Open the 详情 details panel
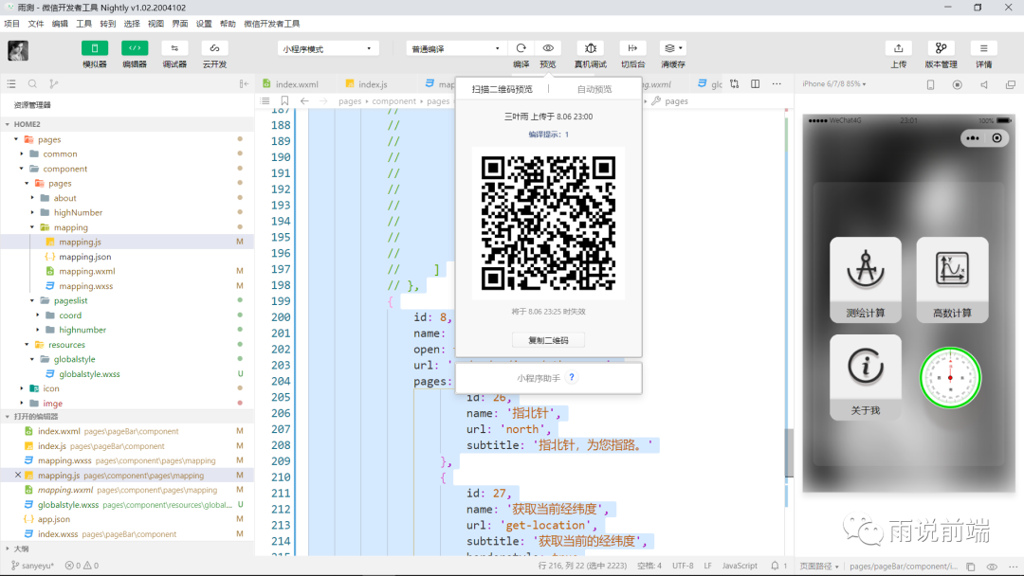1024x576 pixels. 983,48
